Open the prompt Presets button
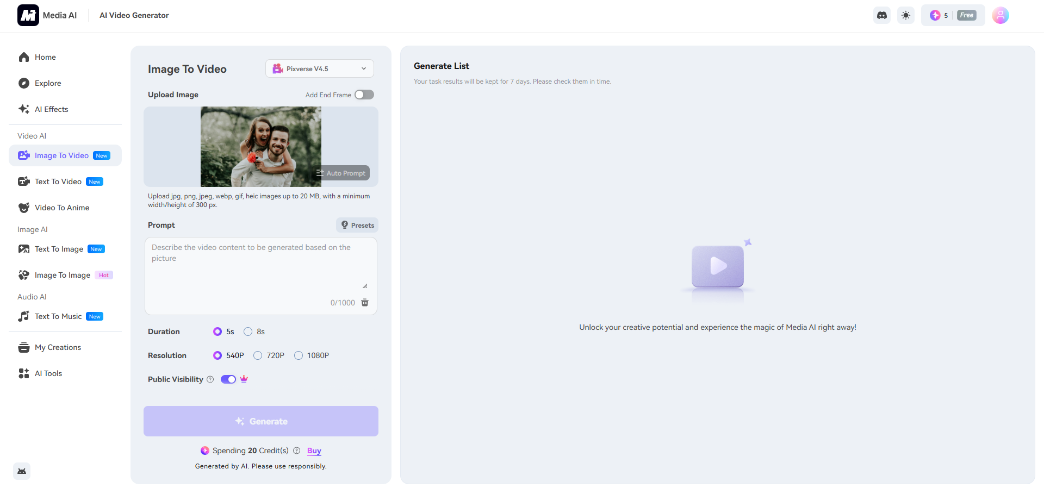Screen dimensions: 1044x494 tap(357, 225)
